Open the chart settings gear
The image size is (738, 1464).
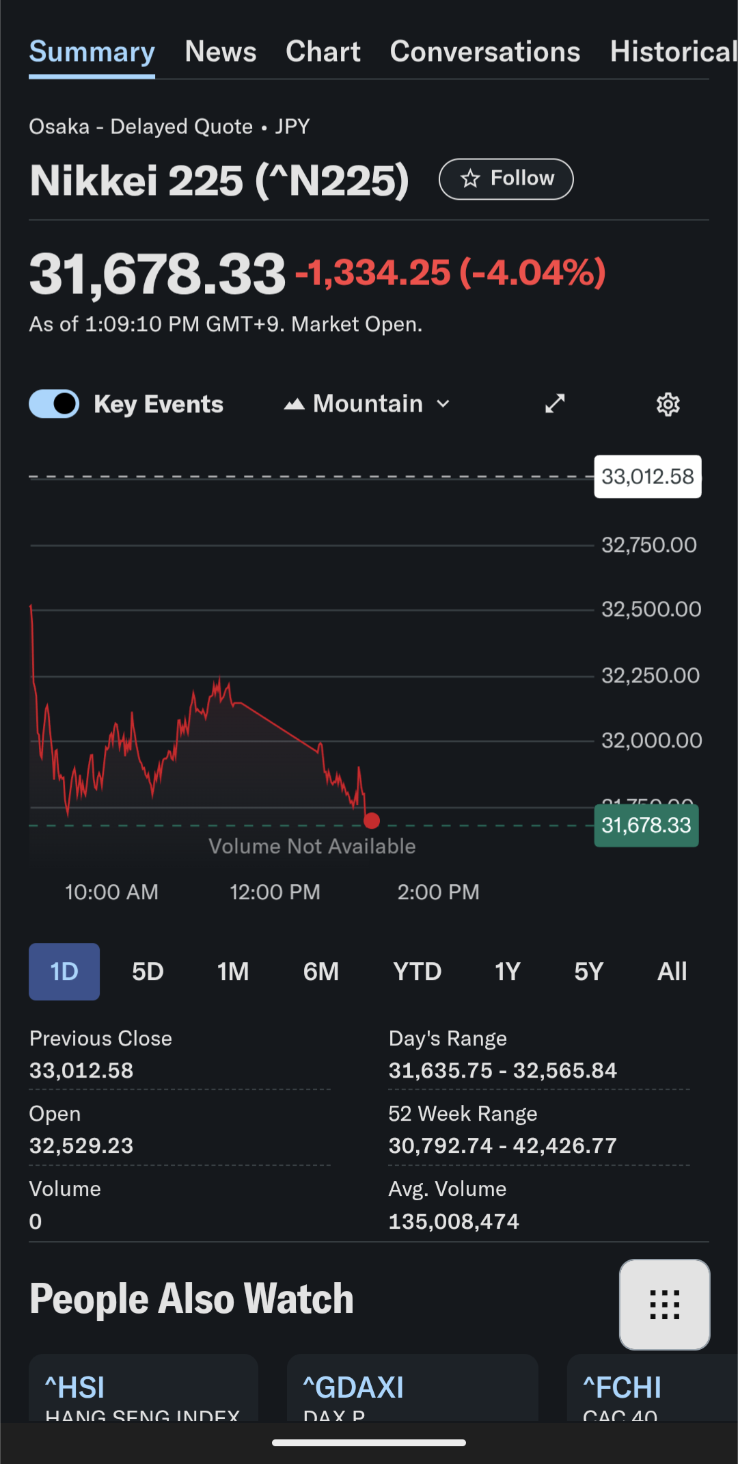tap(668, 404)
